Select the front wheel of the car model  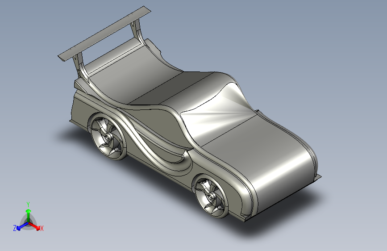211,196
